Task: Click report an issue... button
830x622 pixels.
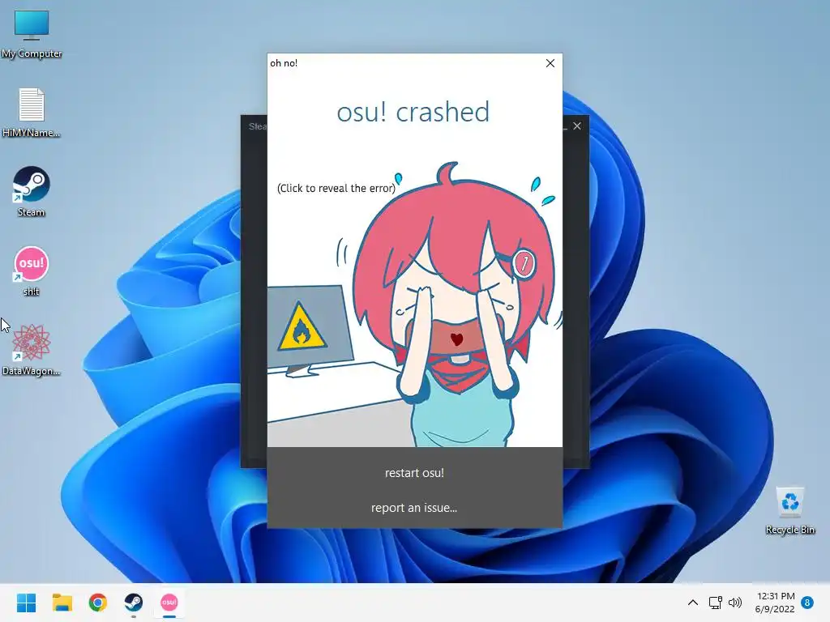Action: tap(414, 508)
